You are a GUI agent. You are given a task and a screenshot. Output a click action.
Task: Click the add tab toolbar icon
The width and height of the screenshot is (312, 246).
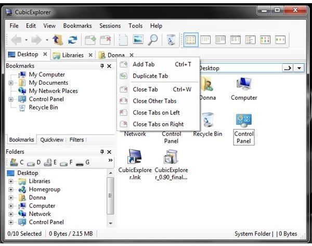[x=90, y=40]
